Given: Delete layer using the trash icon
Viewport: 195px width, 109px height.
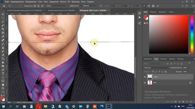Looking at the screenshot, I should point(191,102).
